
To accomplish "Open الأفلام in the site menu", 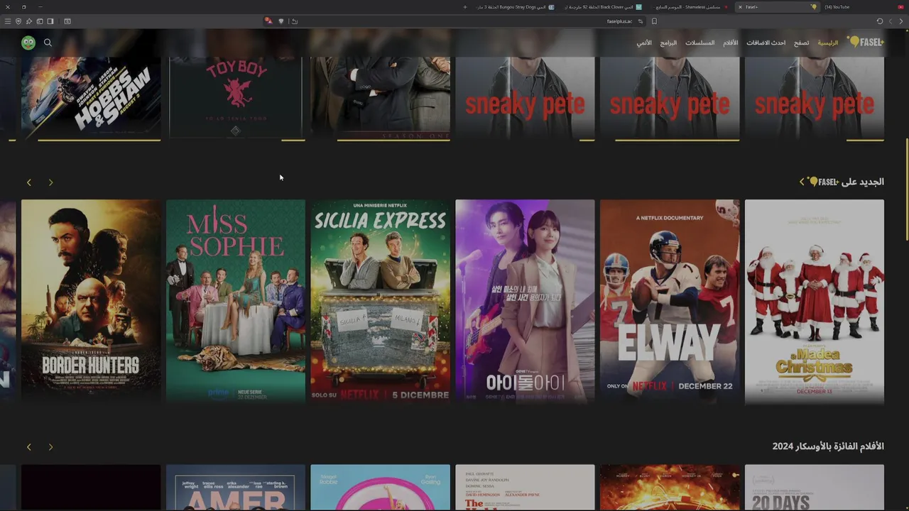I will [730, 43].
